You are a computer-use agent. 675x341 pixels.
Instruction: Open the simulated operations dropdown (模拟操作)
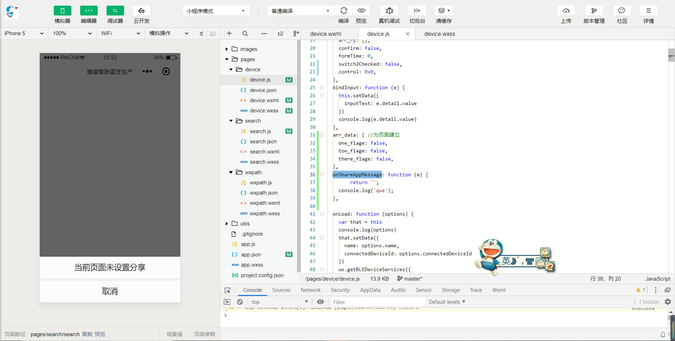point(169,33)
